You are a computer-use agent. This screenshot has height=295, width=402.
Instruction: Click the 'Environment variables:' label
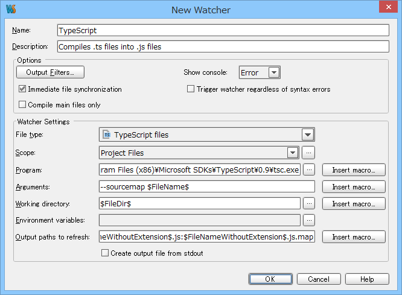pyautogui.click(x=50, y=220)
